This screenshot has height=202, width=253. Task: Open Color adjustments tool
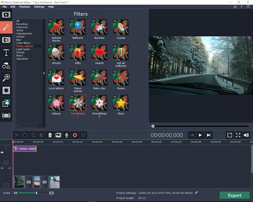coord(42,135)
